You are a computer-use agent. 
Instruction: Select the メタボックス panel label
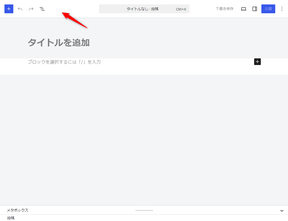coord(17,210)
